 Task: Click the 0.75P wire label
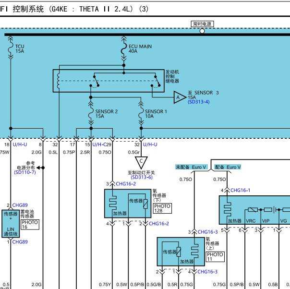pos(69,152)
